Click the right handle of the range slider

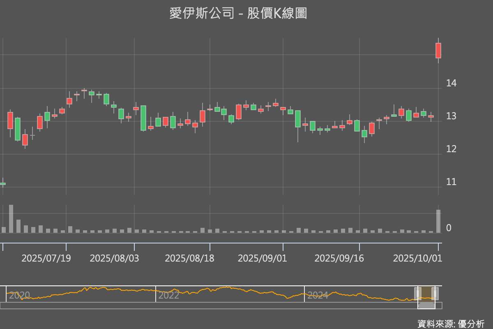pos(435,293)
